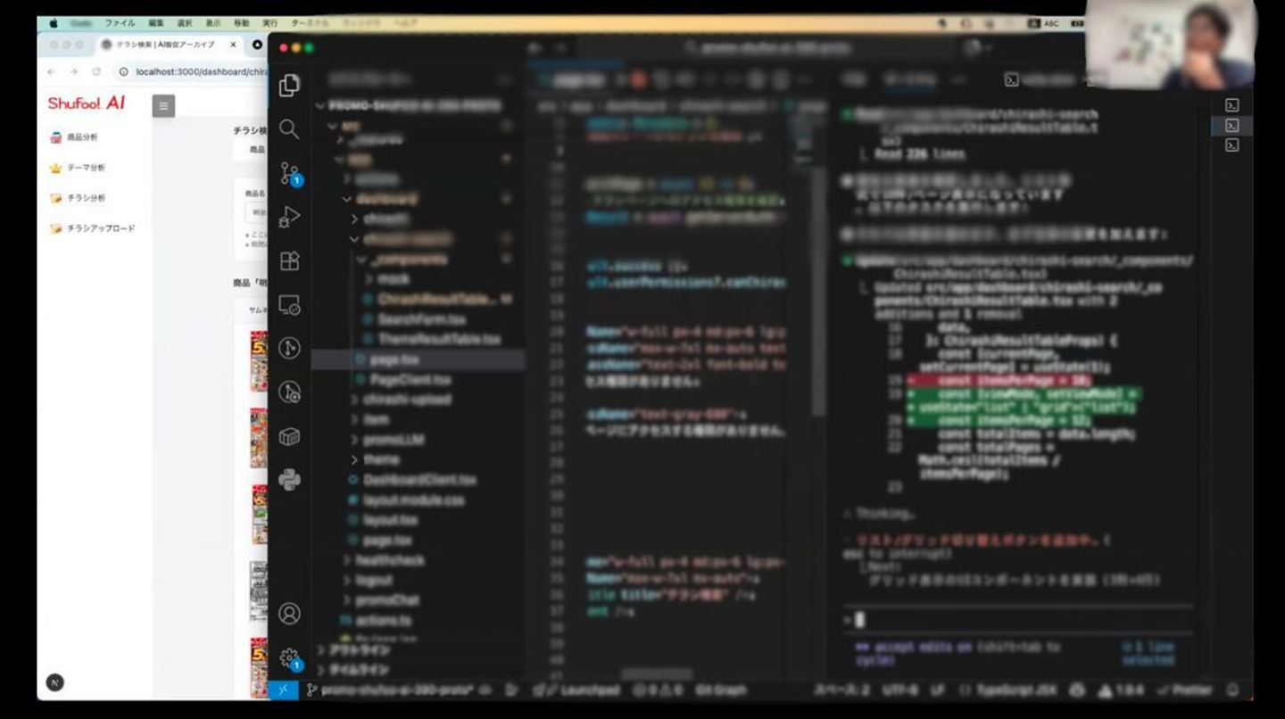This screenshot has width=1285, height=719.
Task: Open the Accounts icon in activity bar
Action: point(289,614)
